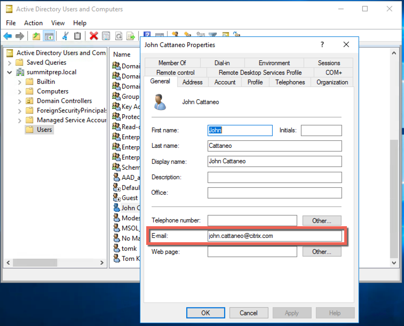The height and width of the screenshot is (326, 404).
Task: Click the Copy clipboard toolbar icon
Action: (78, 36)
